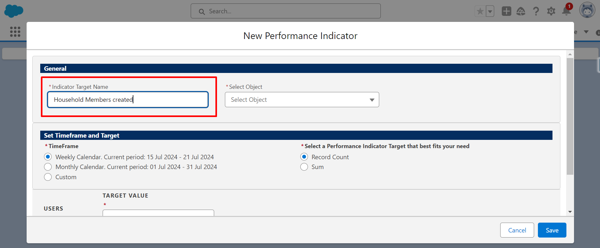Click the favorites star icon
Screen dimensions: 600x248
[x=480, y=11]
